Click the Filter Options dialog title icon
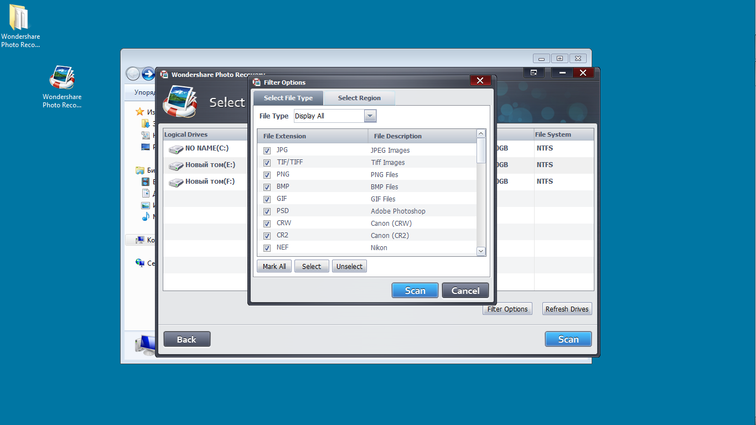The image size is (756, 425). (257, 82)
